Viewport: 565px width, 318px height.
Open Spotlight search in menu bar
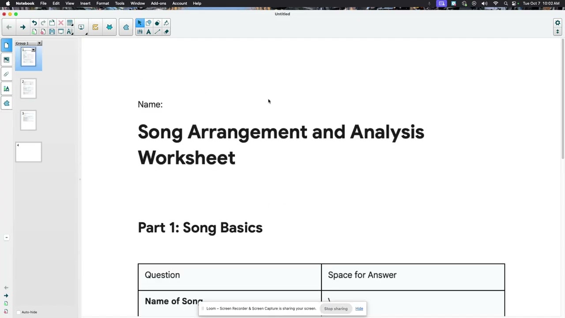[506, 4]
